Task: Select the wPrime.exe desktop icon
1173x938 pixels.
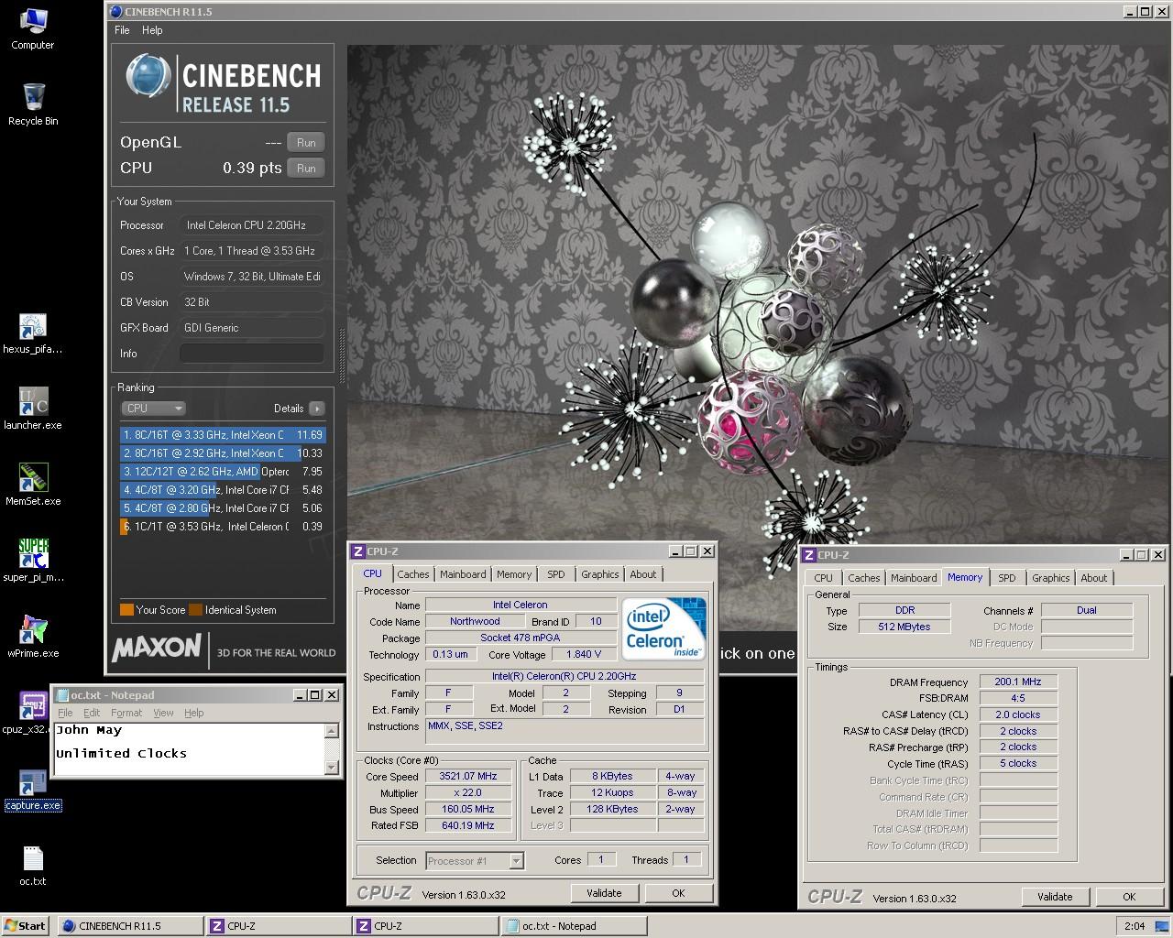Action: 33,638
